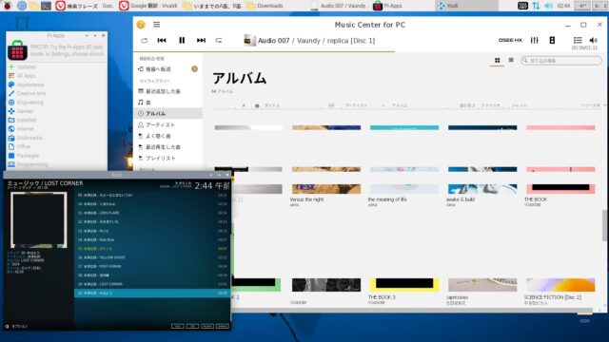Click the playback progress bar under title

click(x=369, y=51)
